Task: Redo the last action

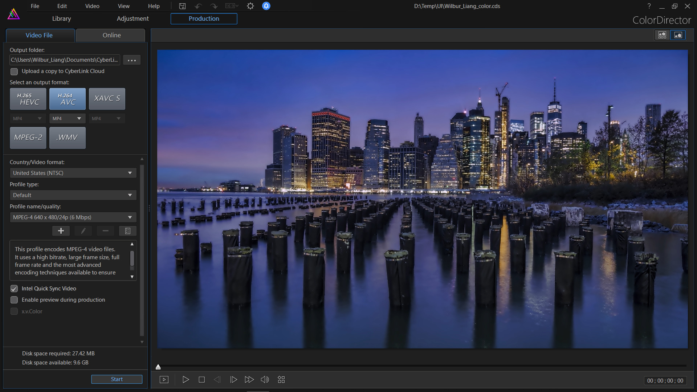Action: (x=214, y=6)
